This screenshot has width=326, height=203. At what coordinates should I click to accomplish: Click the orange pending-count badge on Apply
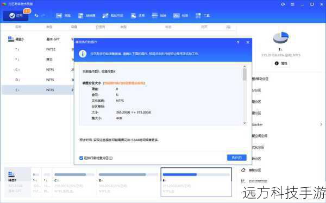tap(27, 11)
